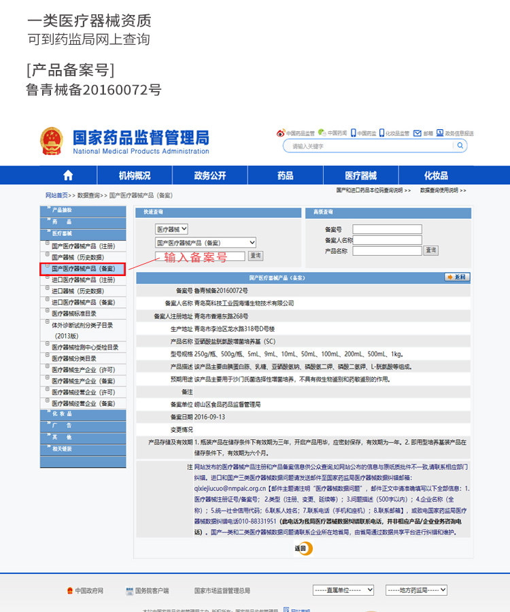This screenshot has height=612, width=510.
Task: Click the 查询 button in quick search
Action: 256,256
